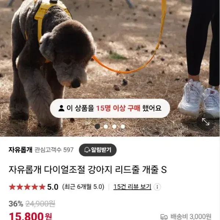The height and width of the screenshot is (220, 220).
Task: Click the 최근 6개월 5.0 rating text
Action: [83, 187]
